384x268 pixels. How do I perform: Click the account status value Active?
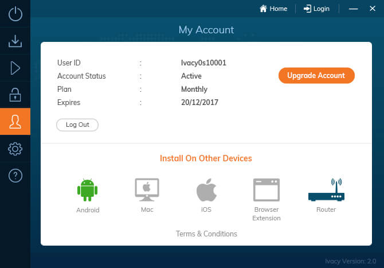191,76
